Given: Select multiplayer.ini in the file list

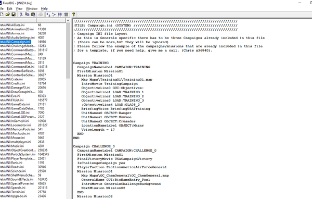Looking at the screenshot, I should coord(16,142).
